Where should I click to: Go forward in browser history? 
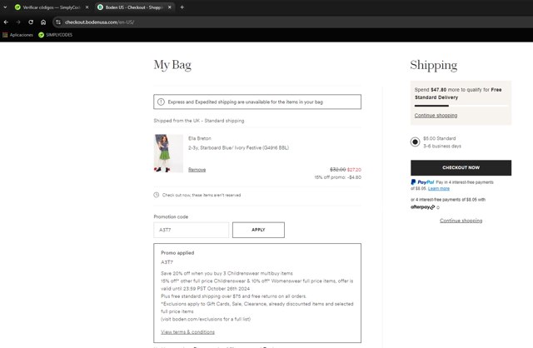click(x=18, y=22)
